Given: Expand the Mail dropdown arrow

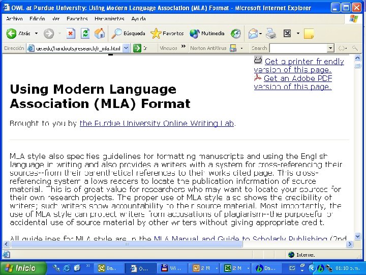Looking at the screenshot, I should (260, 34).
